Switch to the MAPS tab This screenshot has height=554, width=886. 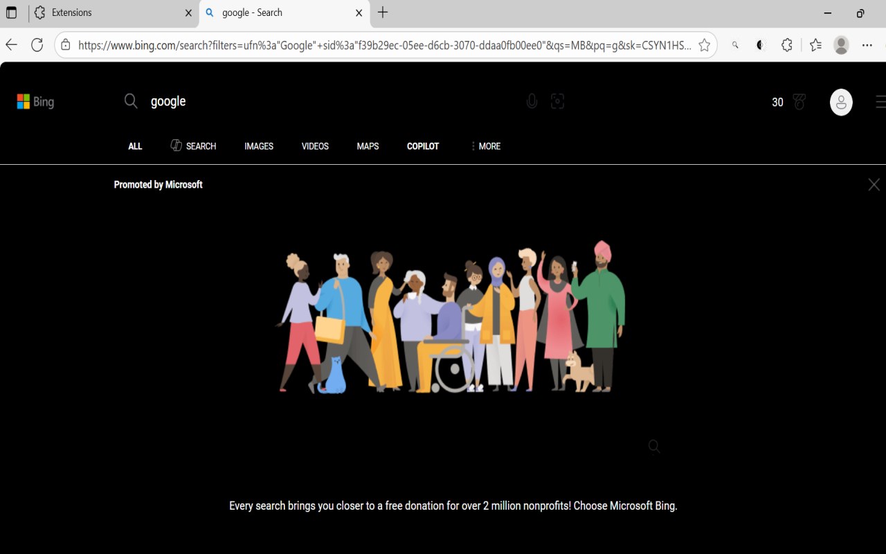pyautogui.click(x=368, y=146)
